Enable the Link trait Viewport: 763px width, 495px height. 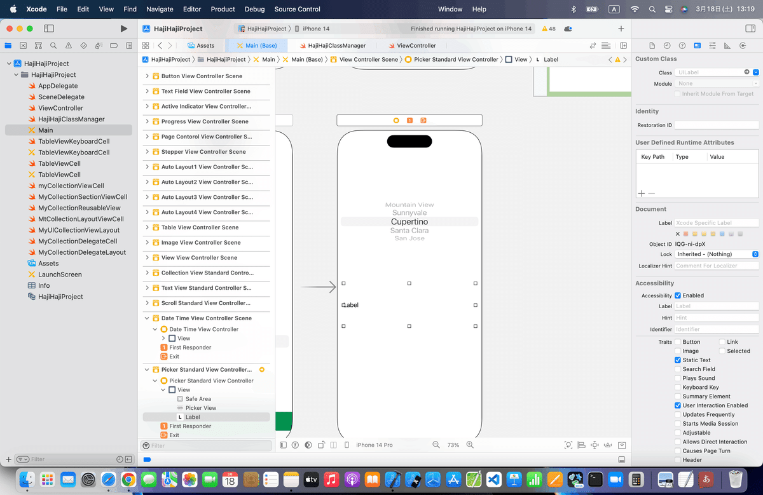[722, 342]
